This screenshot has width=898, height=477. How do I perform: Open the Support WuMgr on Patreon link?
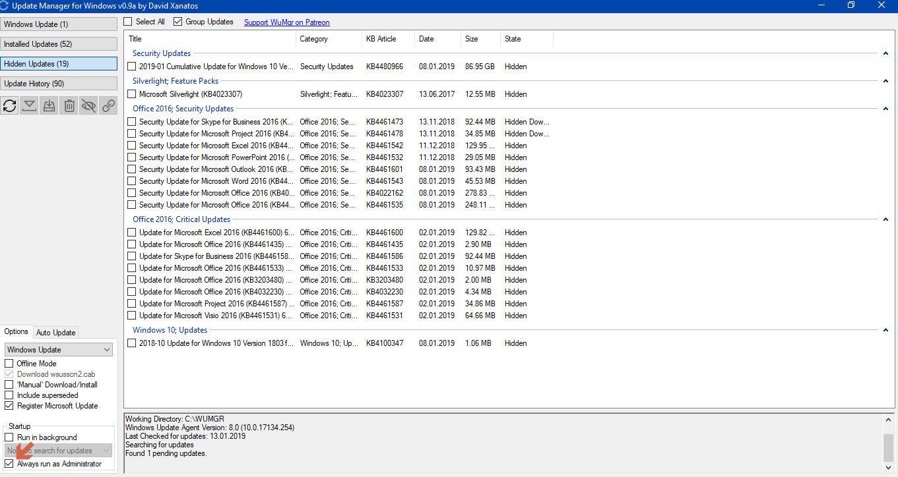tap(286, 22)
